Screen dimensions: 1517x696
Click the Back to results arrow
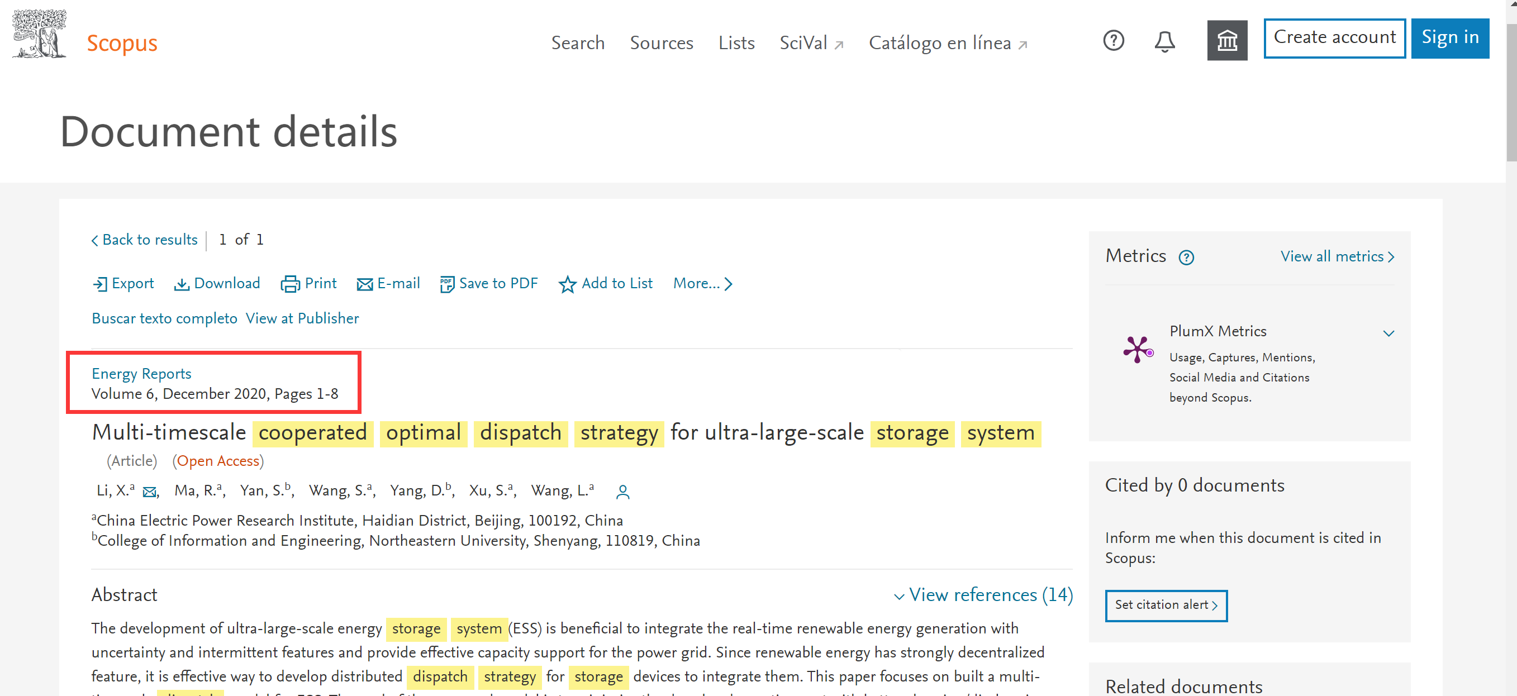coord(95,240)
